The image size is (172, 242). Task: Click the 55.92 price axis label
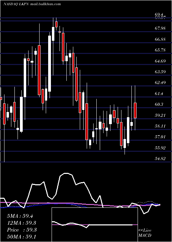[160, 148]
